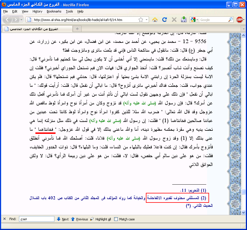Click the vertical scrollbar thumb
This screenshot has height=230, width=247.
pos(243,191)
